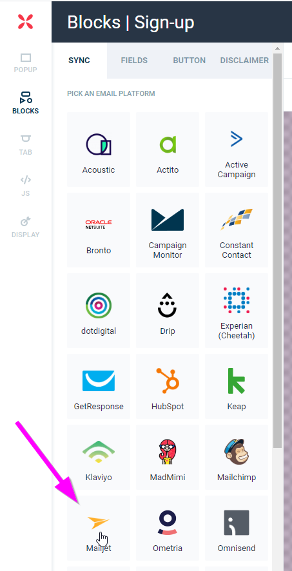
Task: Pick the GetResponse tile
Action: click(99, 387)
